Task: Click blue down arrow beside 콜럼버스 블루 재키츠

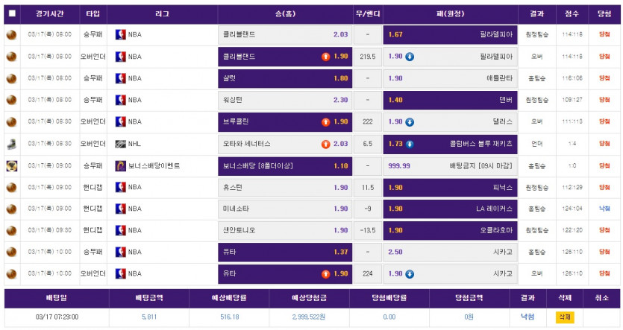Action: (410, 144)
